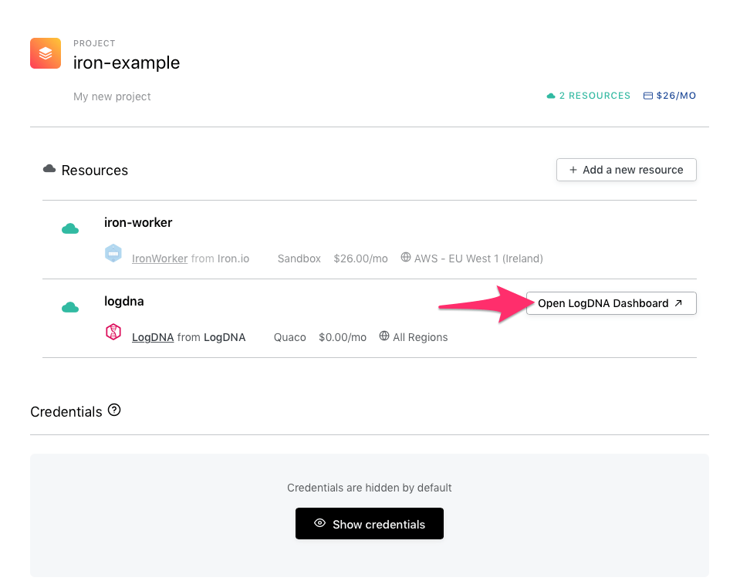Click the IronWorker hexagon logo

113,253
